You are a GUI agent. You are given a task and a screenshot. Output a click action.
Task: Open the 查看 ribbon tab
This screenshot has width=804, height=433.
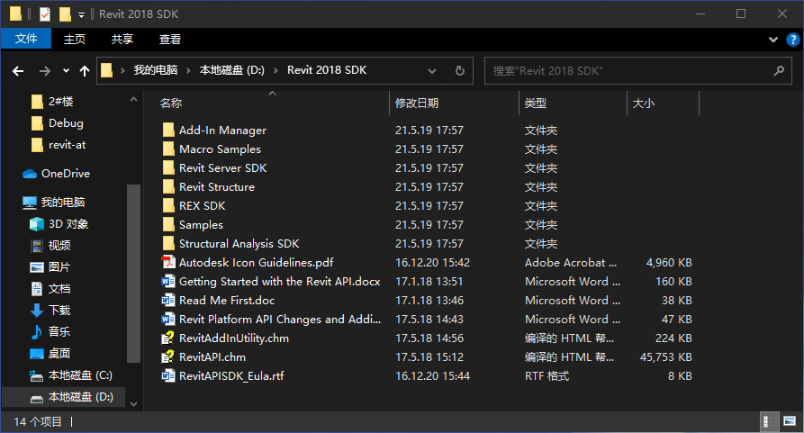tap(170, 39)
